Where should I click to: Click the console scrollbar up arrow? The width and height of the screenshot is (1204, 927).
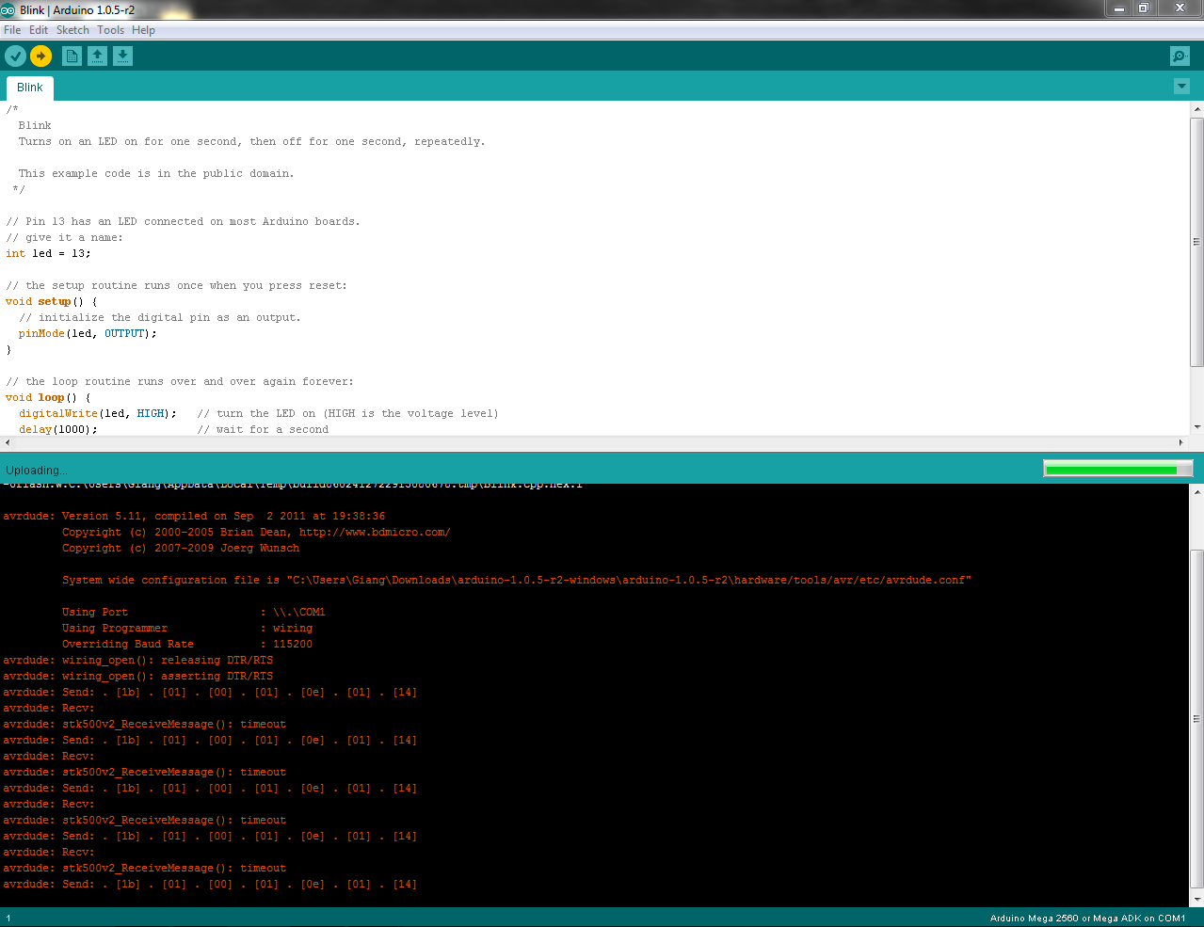1197,491
